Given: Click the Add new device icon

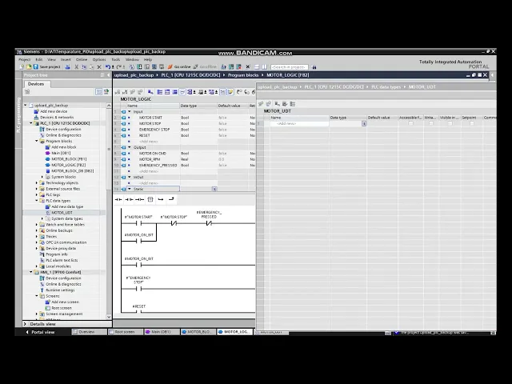Looking at the screenshot, I should (x=36, y=111).
